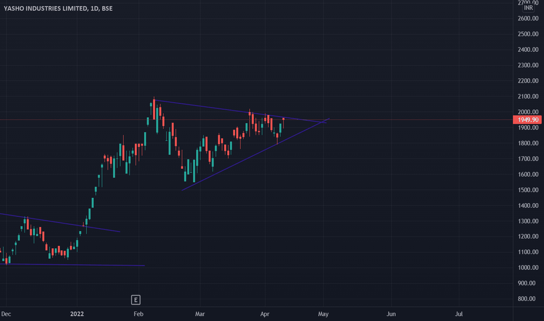Click the Dec label on time axis
Viewport: 544px width, 321px height.
click(x=6, y=314)
